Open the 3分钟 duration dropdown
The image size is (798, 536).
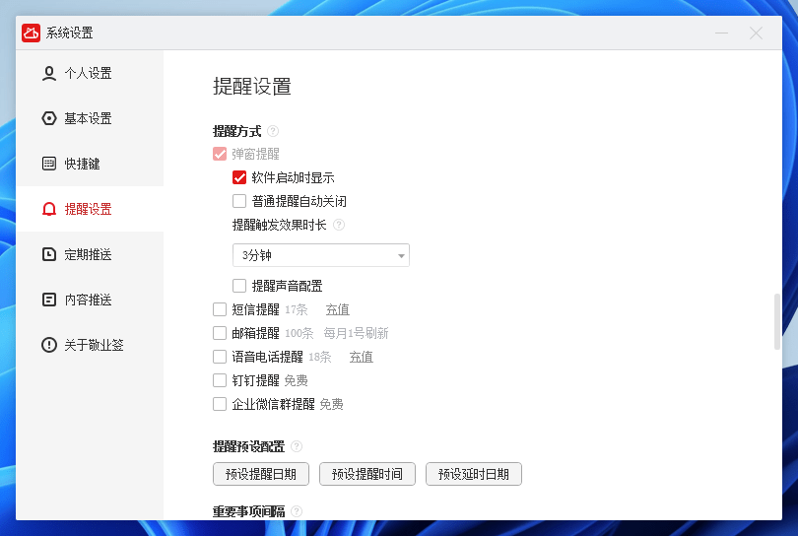click(320, 255)
